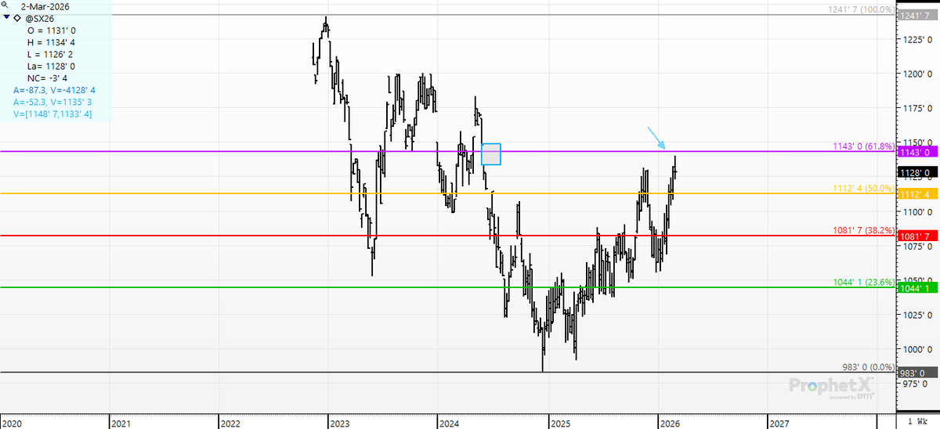Click the 1081' 7 (38.2%) retracement label
940x429 pixels.
(863, 230)
